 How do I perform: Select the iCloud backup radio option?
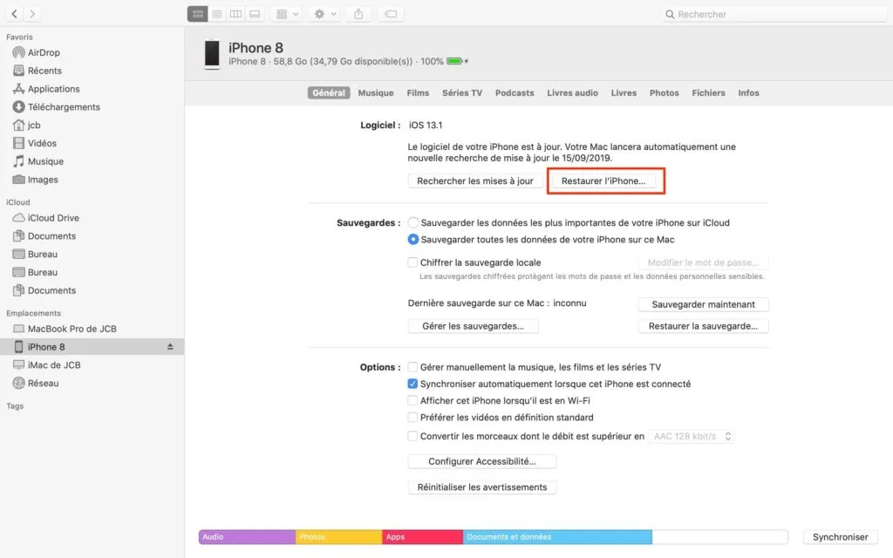point(413,223)
